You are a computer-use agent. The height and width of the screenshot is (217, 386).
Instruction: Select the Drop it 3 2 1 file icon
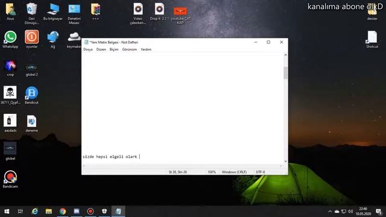coord(159,11)
